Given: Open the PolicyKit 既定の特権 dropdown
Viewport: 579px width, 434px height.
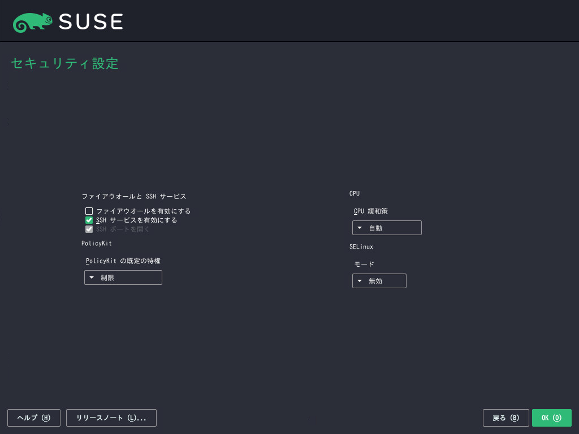Looking at the screenshot, I should pos(123,277).
